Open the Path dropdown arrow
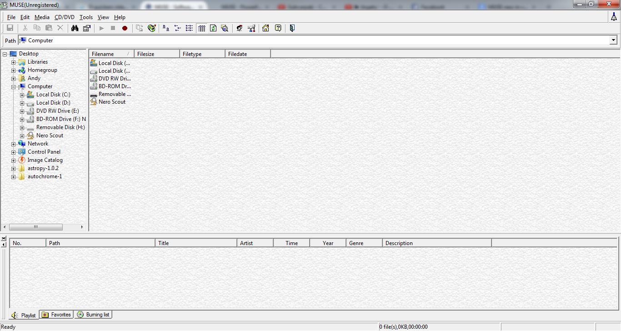Image resolution: width=621 pixels, height=331 pixels. (x=613, y=40)
